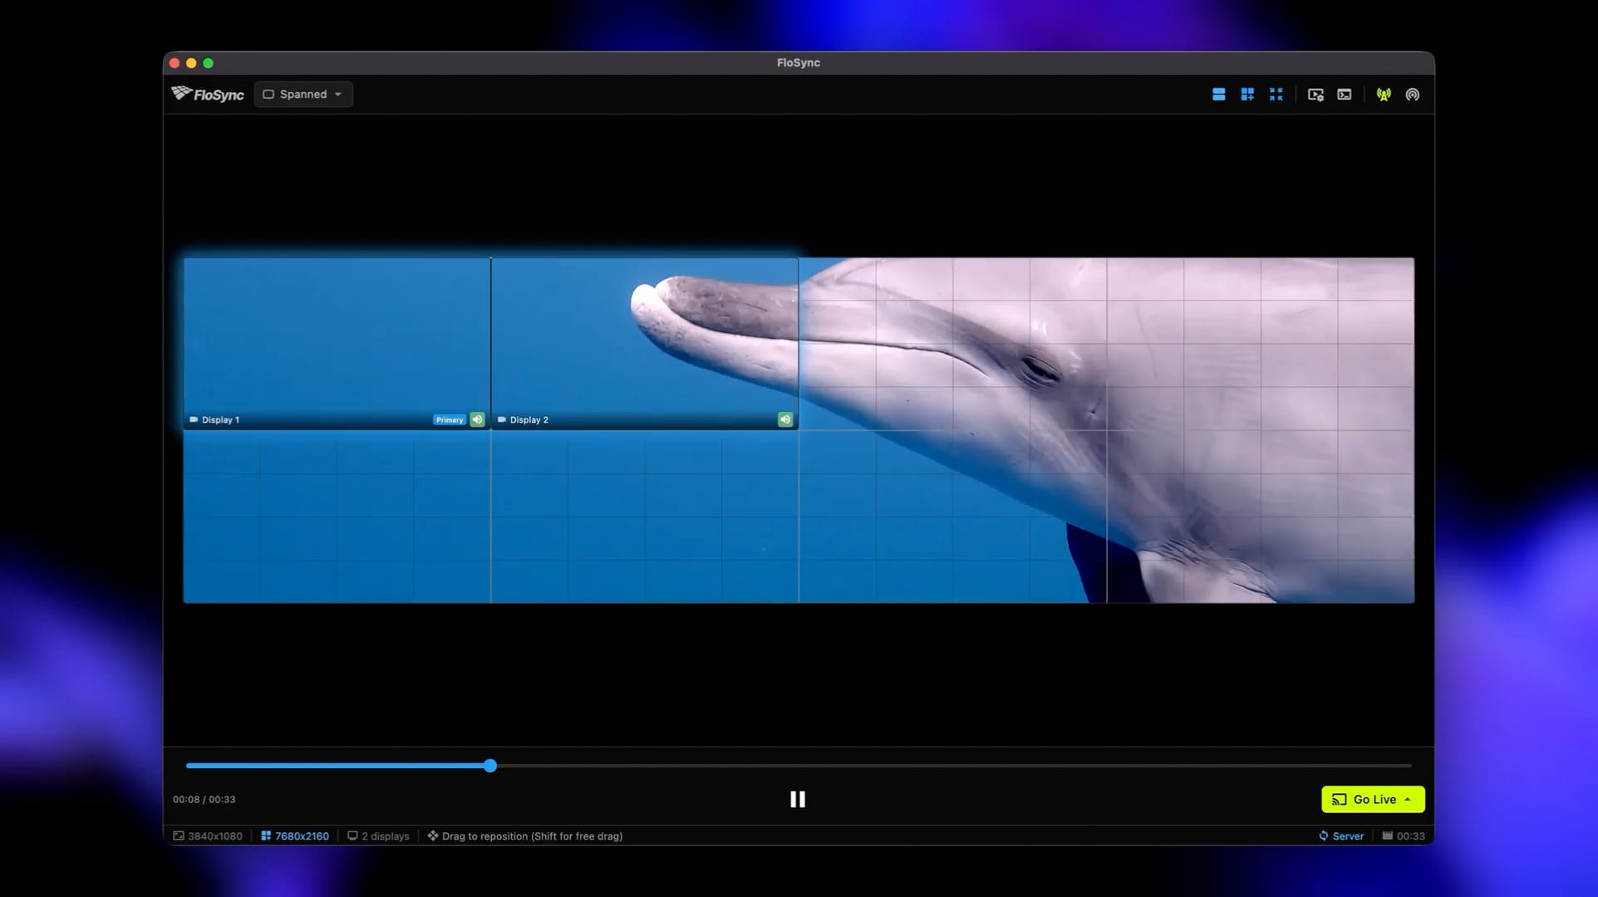Click the collapse-to-center layout icon
This screenshot has height=897, width=1598.
[x=1276, y=94]
